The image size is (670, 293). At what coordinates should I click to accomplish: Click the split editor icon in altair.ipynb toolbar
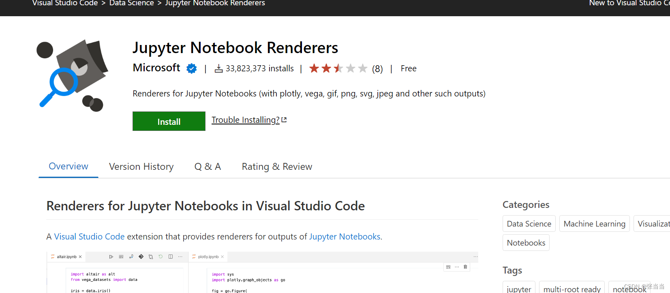click(171, 257)
